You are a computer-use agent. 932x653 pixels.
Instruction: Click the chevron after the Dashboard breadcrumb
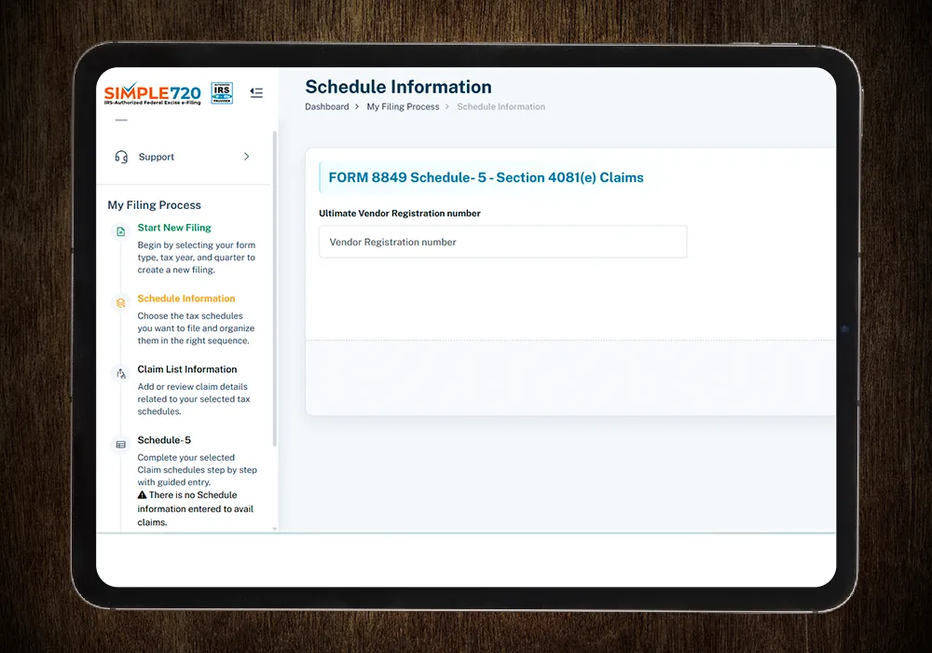(x=355, y=106)
